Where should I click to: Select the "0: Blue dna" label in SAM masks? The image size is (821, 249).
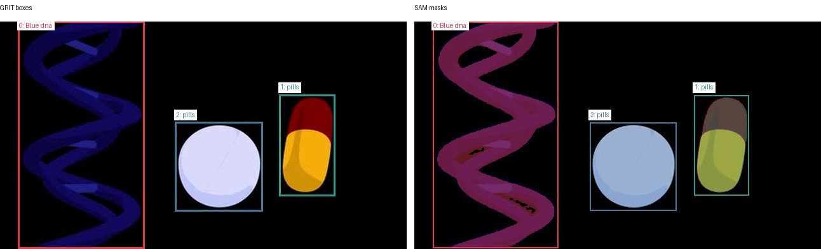tap(450, 25)
